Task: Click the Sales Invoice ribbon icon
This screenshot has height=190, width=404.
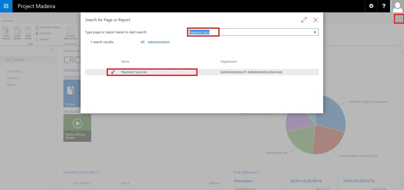Action: point(6,33)
